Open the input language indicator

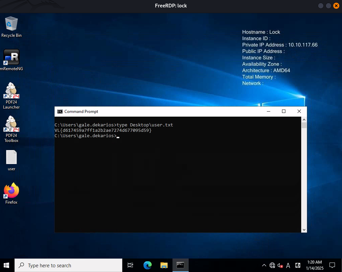click(x=288, y=265)
